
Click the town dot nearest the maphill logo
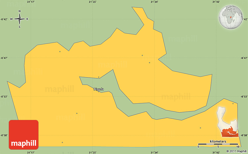[x=62, y=142]
